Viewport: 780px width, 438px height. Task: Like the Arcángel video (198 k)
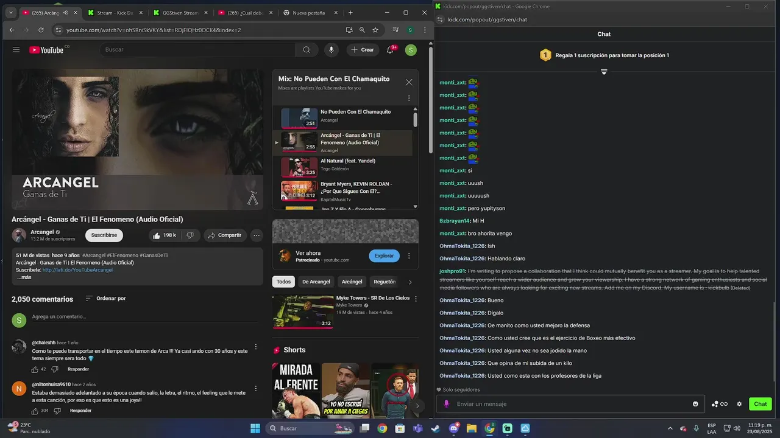(164, 235)
